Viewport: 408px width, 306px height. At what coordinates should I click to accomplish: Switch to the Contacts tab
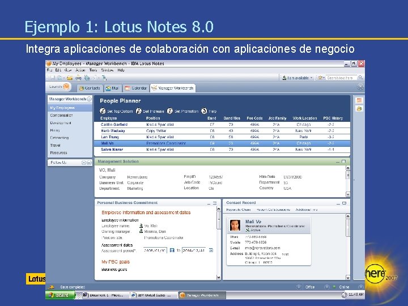coord(90,88)
